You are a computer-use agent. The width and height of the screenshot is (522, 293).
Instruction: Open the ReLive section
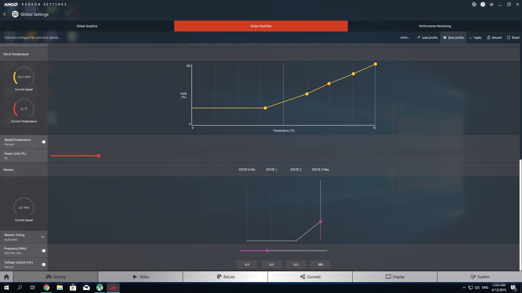pos(225,277)
